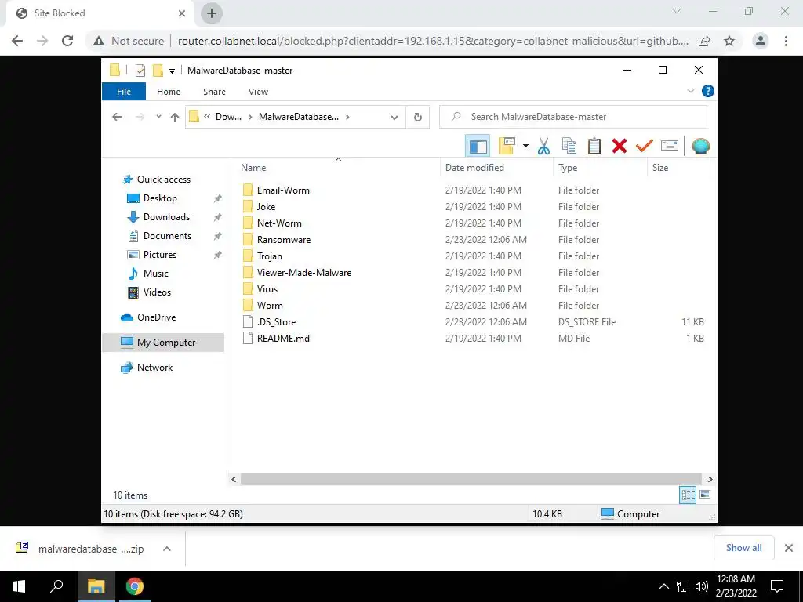Click Show all downloads button

point(743,548)
